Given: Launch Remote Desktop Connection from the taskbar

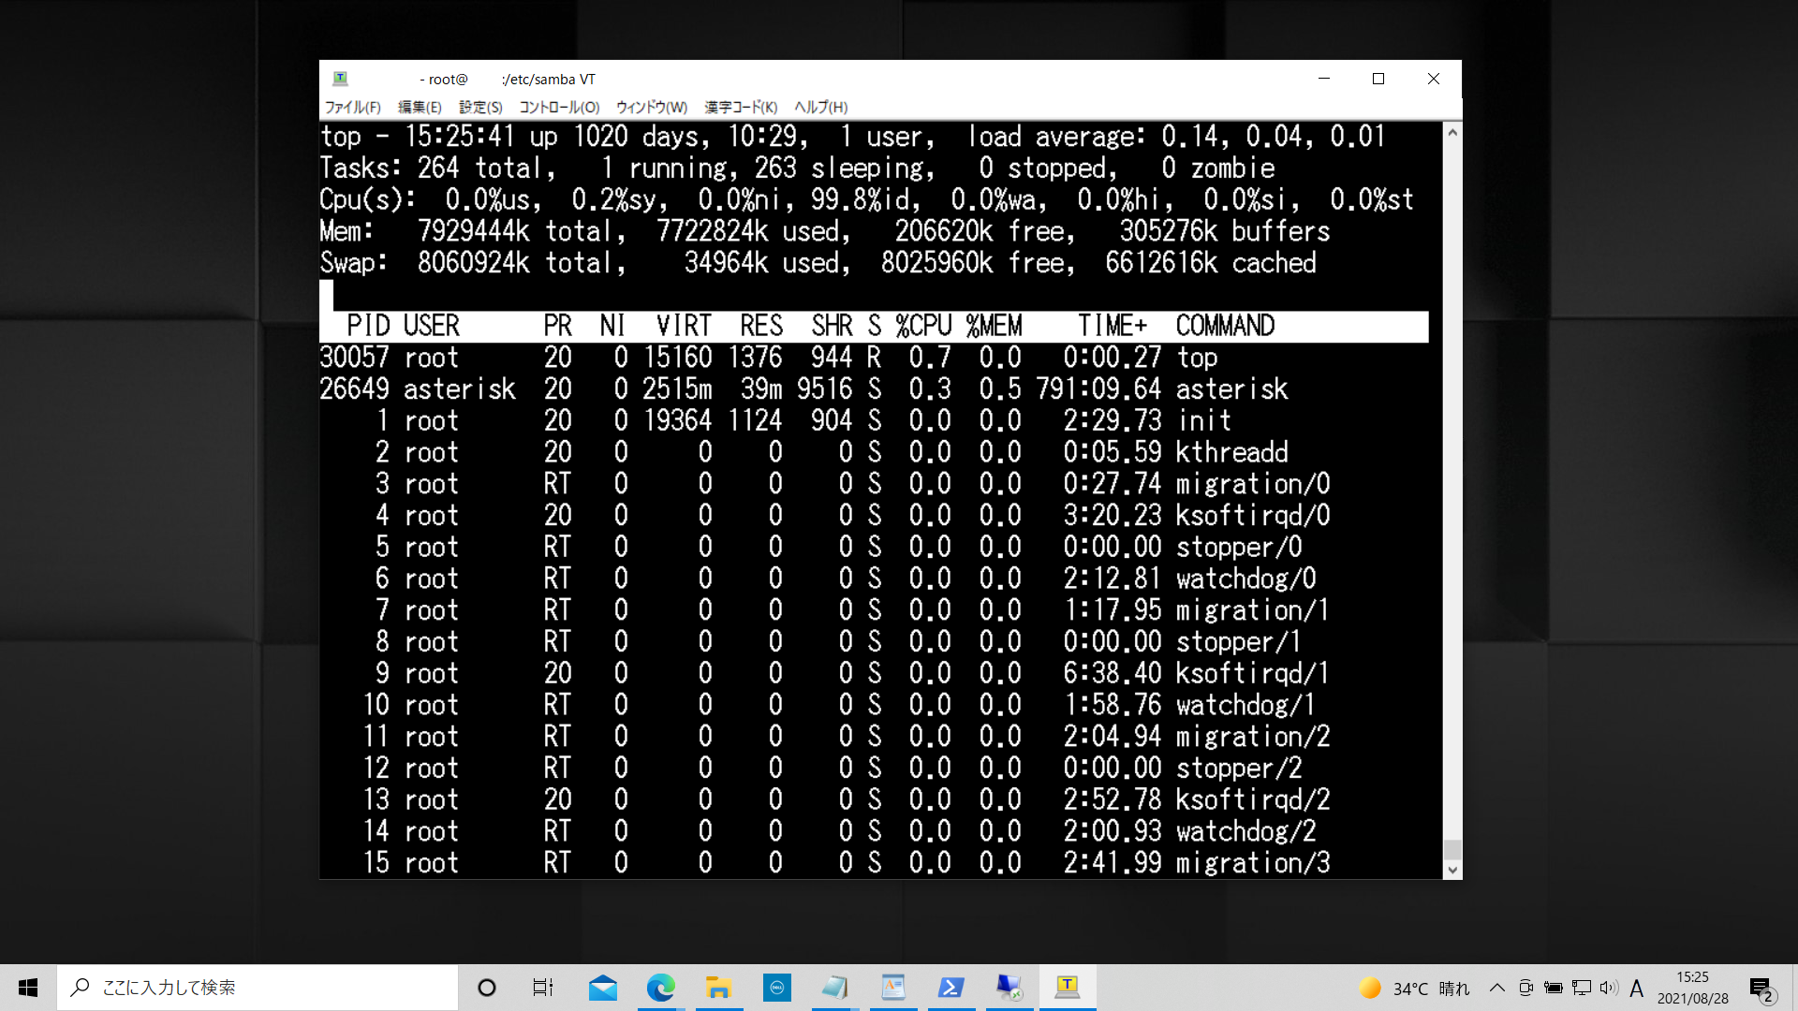Looking at the screenshot, I should coord(1010,988).
